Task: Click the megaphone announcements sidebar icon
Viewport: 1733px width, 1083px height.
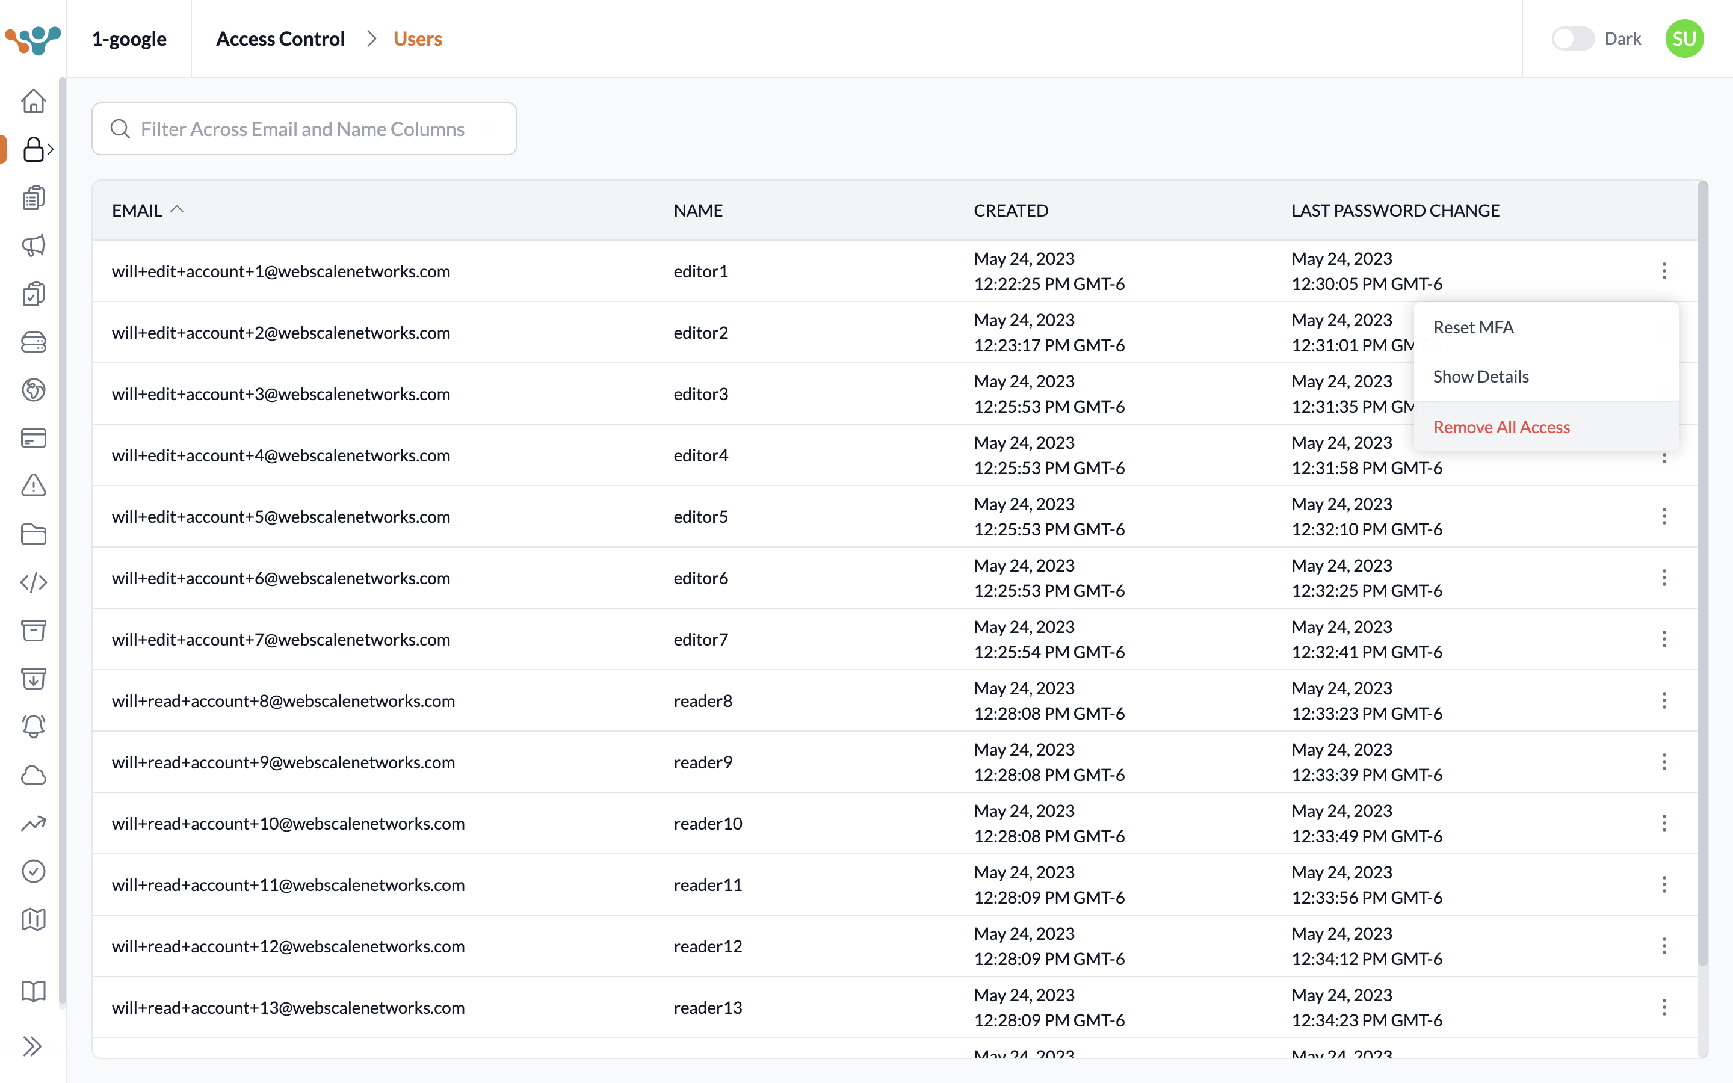Action: coord(33,245)
